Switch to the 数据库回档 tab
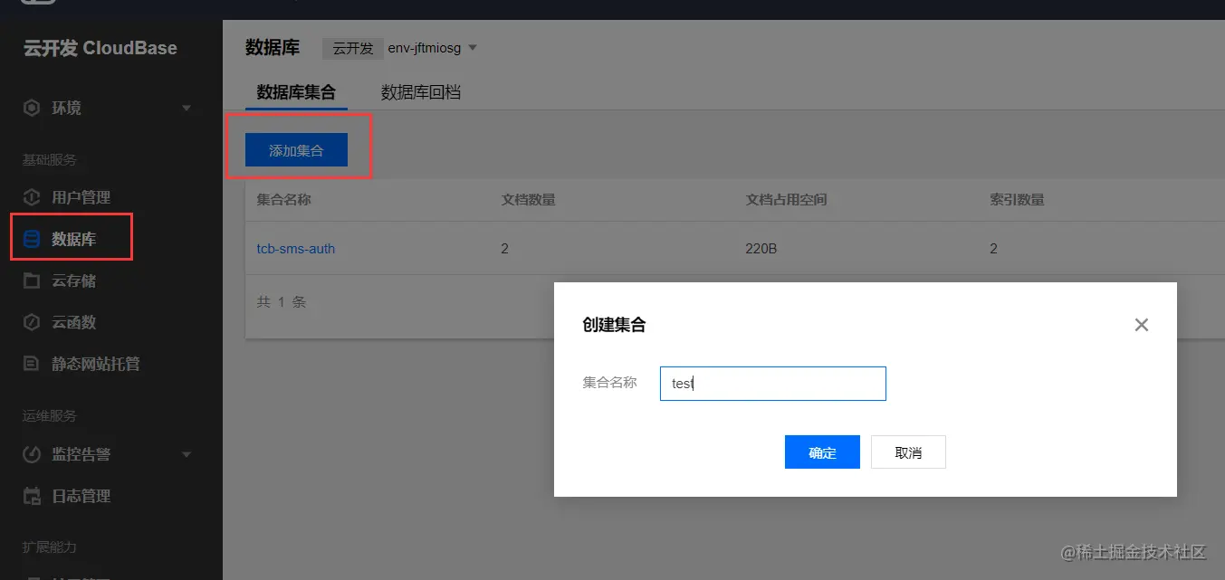This screenshot has height=580, width=1225. point(420,91)
